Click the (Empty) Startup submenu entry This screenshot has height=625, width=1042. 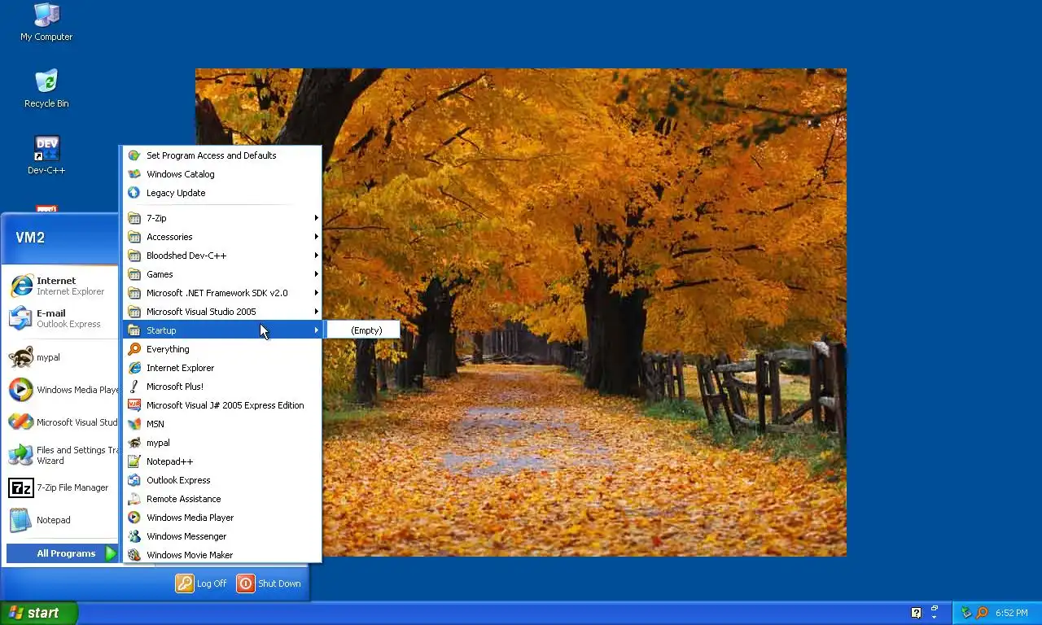coord(363,330)
